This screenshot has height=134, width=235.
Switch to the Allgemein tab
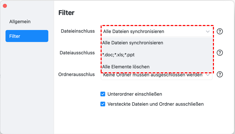[x=20, y=21]
